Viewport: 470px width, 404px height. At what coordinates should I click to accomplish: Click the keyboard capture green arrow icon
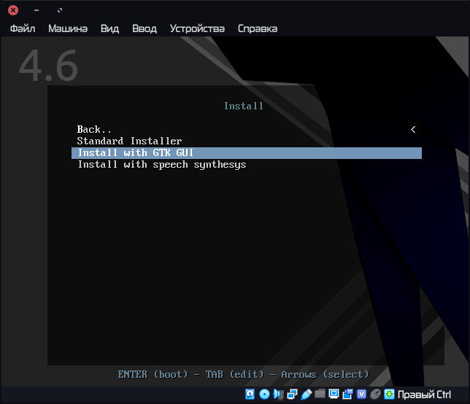[389, 395]
